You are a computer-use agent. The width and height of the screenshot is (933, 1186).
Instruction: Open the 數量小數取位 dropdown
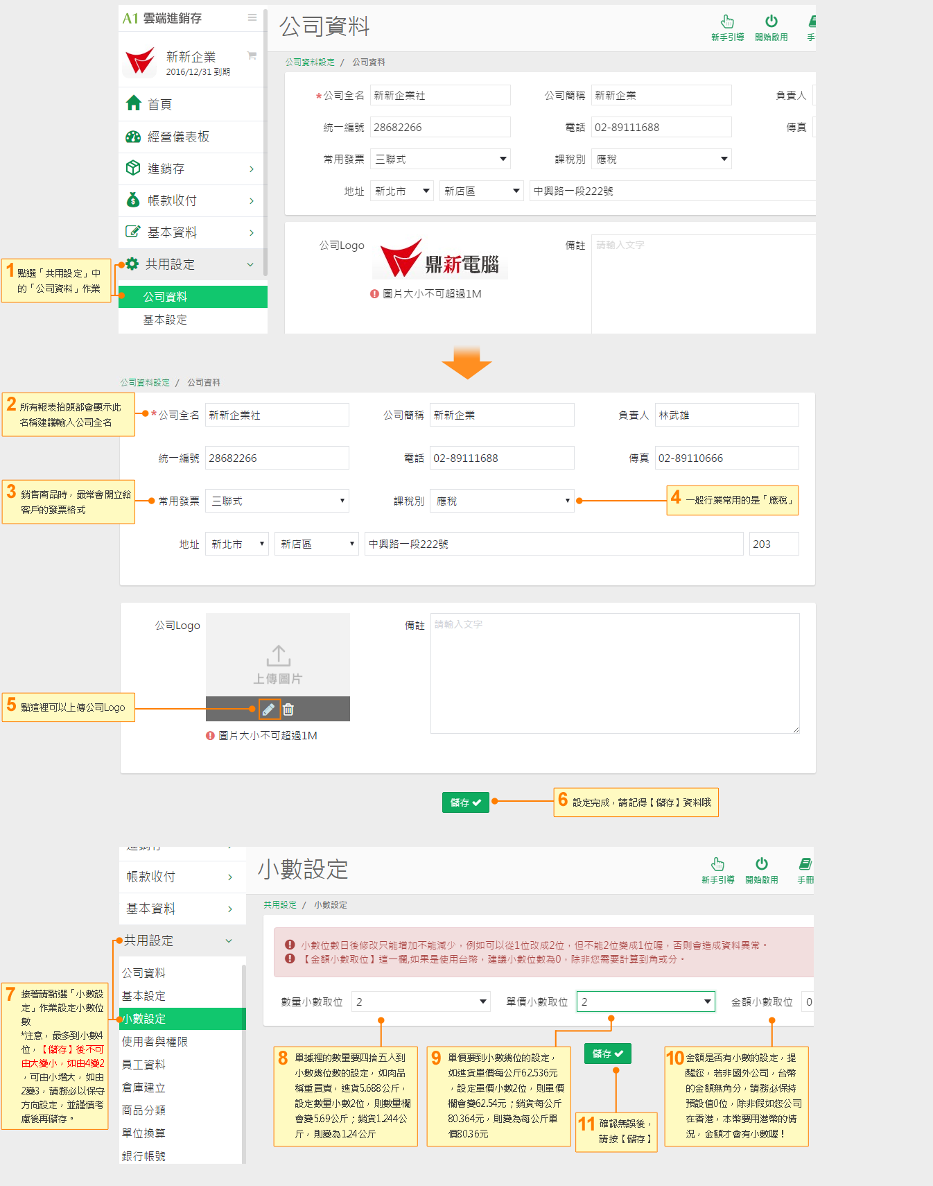[420, 1002]
